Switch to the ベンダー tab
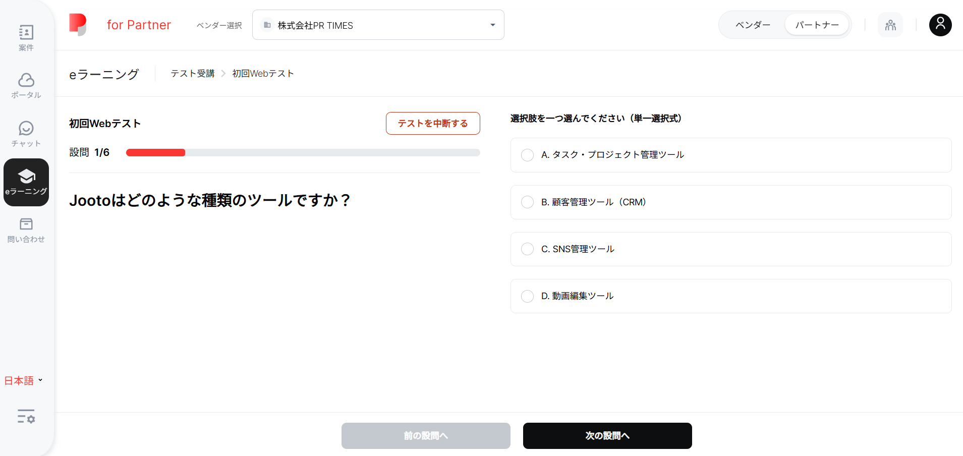Screen dimensions: 963x456 coord(753,25)
